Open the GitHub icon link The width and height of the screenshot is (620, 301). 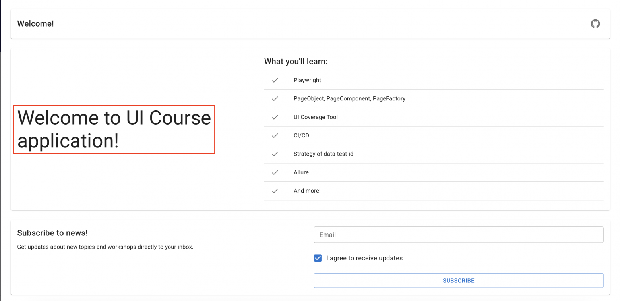(x=595, y=24)
